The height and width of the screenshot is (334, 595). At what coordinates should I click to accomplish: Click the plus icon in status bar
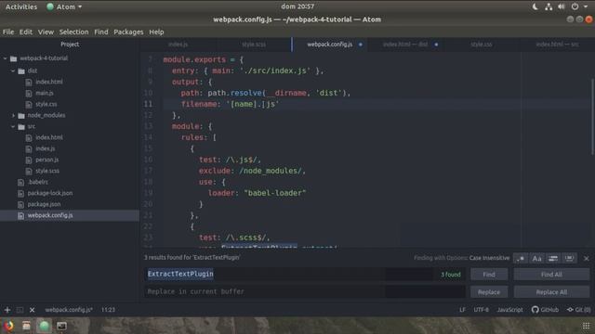7,310
